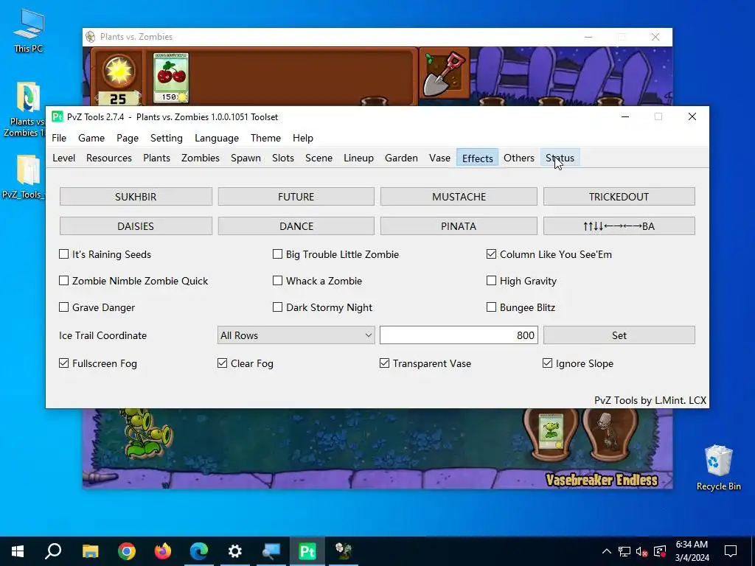Screen dimensions: 755x566
Task: Disable Ignore Slope
Action: [x=548, y=363]
